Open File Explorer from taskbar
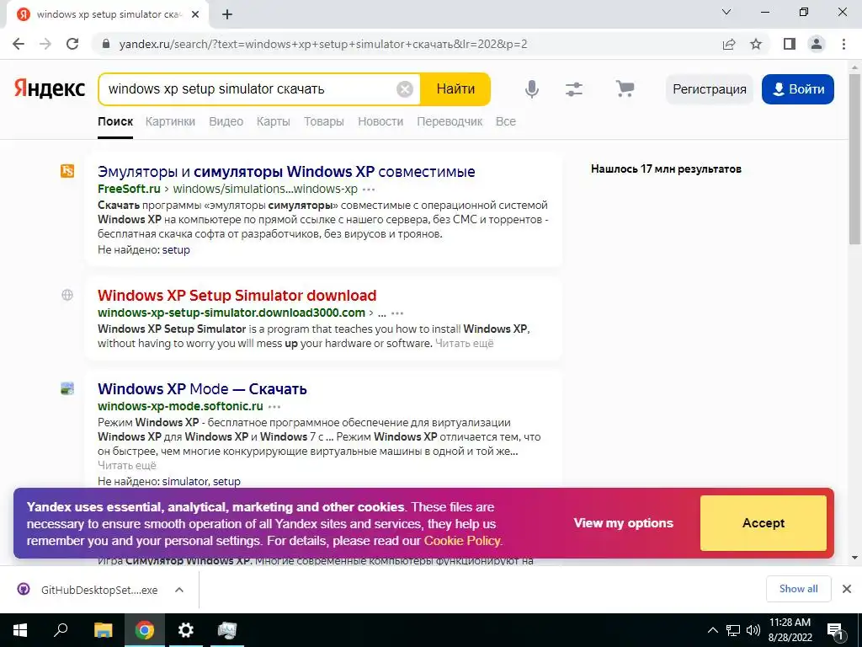The image size is (862, 647). point(103,630)
